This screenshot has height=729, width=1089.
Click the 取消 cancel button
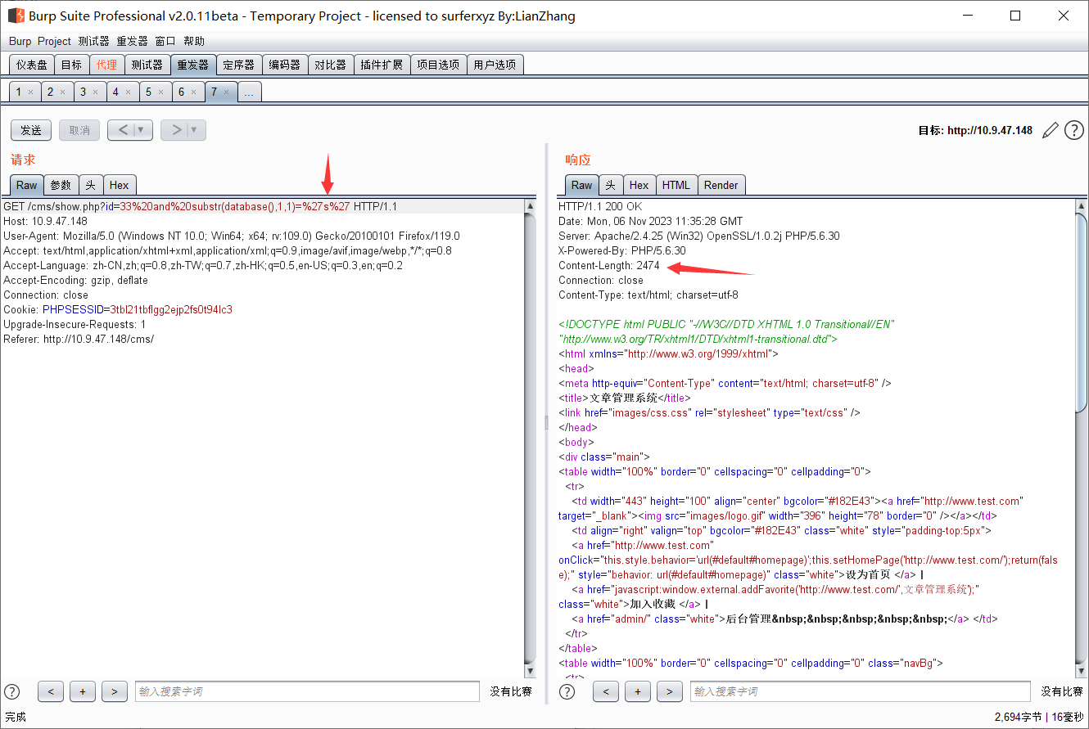[79, 130]
